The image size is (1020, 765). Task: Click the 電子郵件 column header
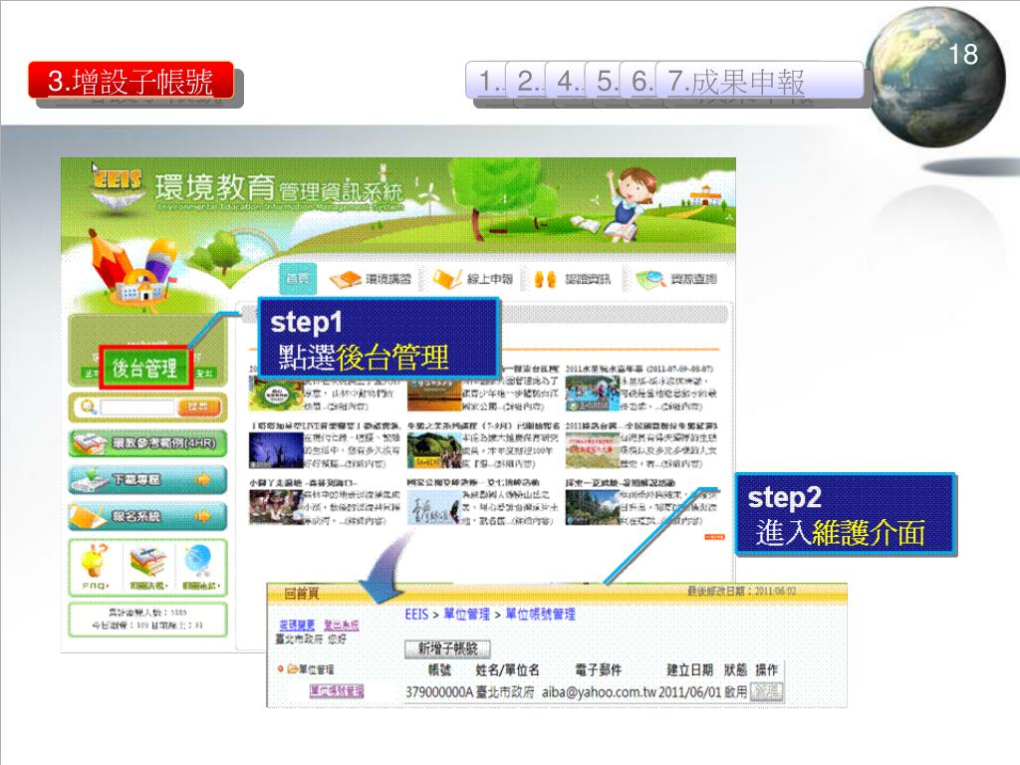pyautogui.click(x=599, y=669)
